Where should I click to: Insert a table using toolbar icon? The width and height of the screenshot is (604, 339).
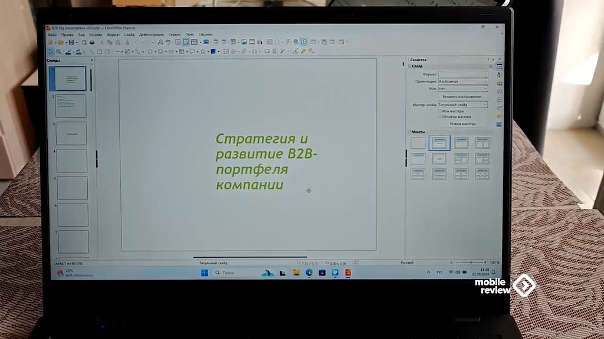233,42
